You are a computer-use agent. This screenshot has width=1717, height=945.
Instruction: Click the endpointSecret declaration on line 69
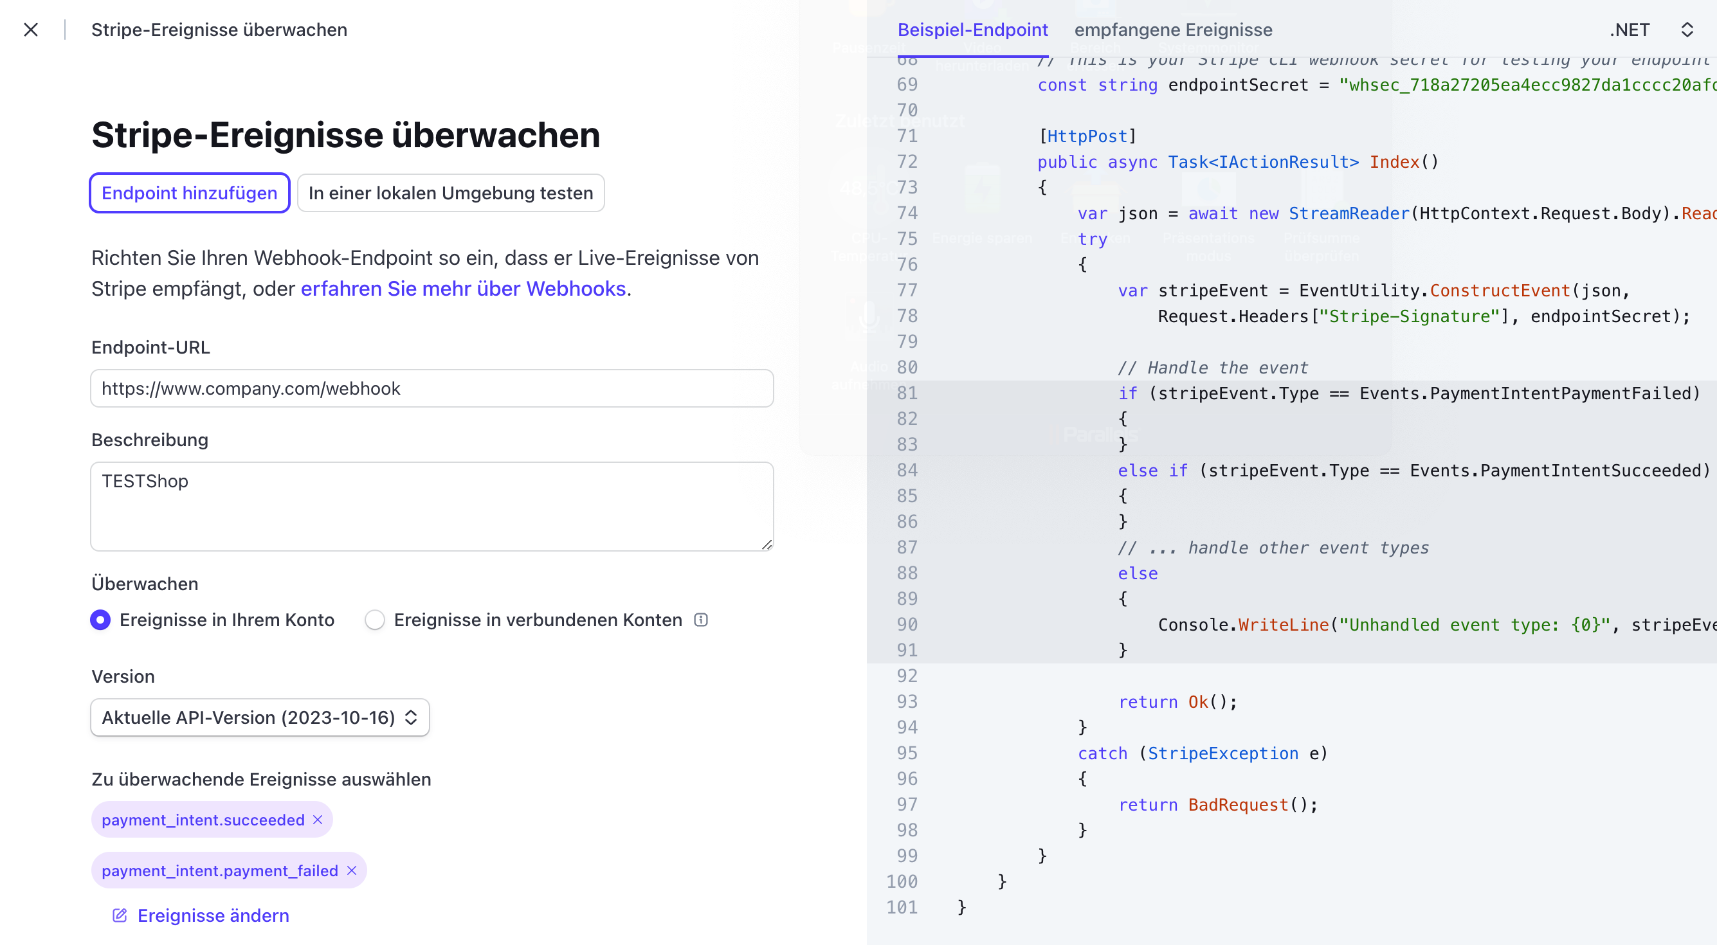(x=1377, y=85)
